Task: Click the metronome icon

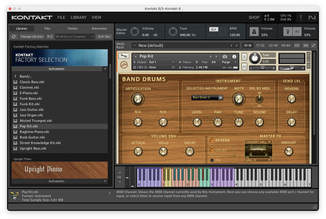Action: (x=254, y=32)
